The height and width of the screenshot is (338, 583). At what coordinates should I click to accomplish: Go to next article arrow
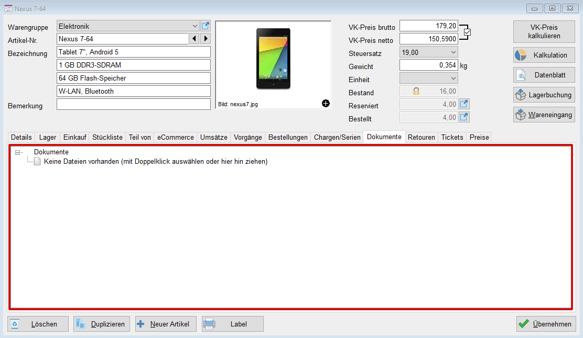(206, 39)
